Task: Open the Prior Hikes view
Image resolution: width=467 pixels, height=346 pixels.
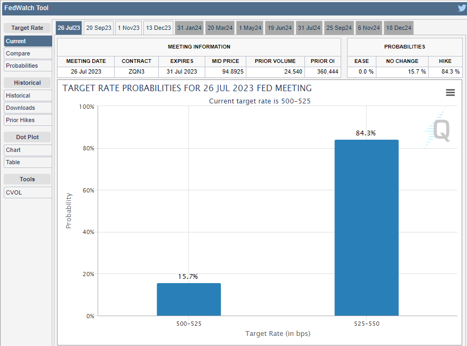Action: tap(28, 120)
